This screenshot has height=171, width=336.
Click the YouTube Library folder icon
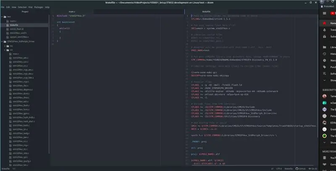coord(324,47)
